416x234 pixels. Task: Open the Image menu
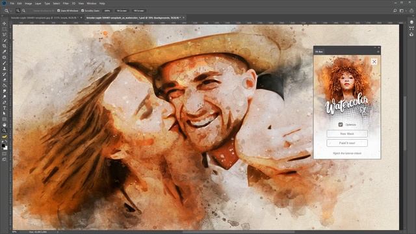(x=28, y=3)
